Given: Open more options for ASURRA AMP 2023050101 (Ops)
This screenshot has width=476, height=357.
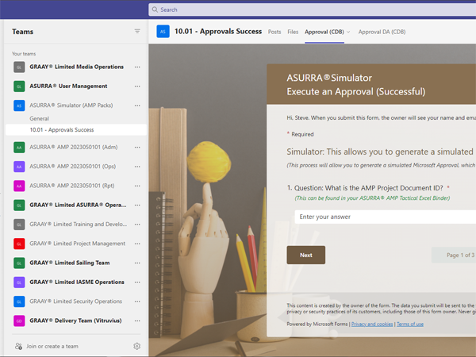Looking at the screenshot, I should 137,167.
